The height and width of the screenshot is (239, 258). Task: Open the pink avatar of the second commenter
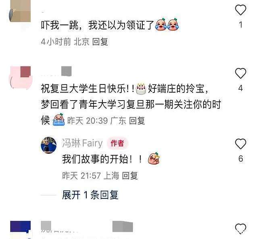(x=21, y=77)
